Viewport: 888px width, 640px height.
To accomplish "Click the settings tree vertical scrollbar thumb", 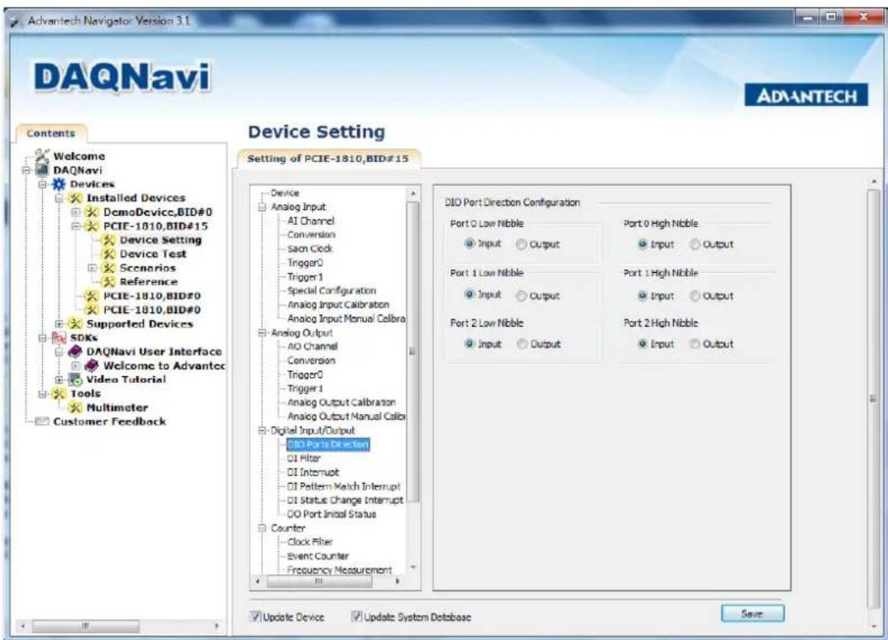I will 412,351.
